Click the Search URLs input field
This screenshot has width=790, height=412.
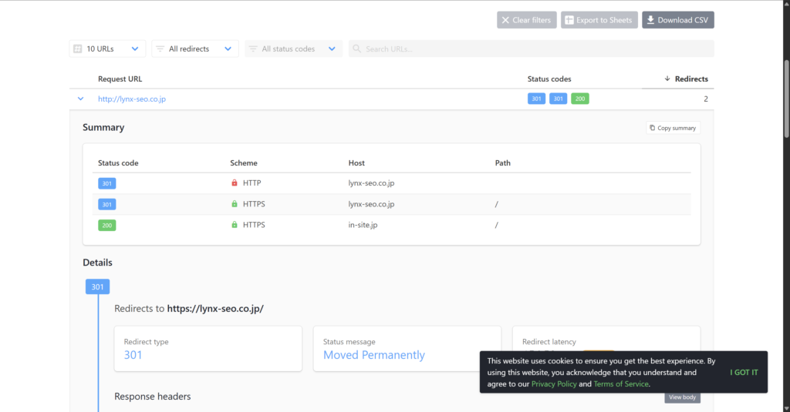(x=531, y=49)
